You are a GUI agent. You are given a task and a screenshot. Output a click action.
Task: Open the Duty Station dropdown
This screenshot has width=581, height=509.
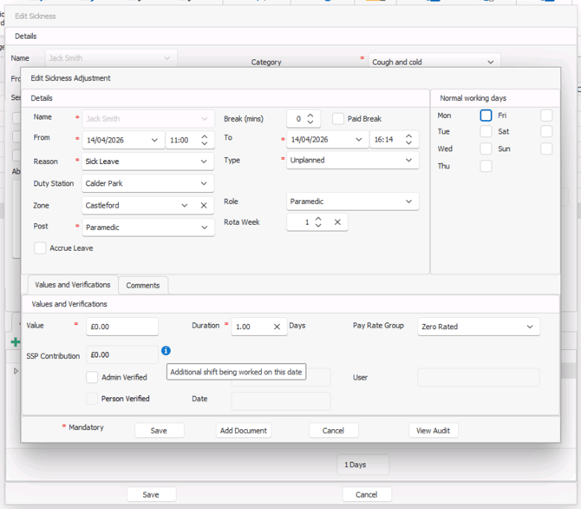205,183
